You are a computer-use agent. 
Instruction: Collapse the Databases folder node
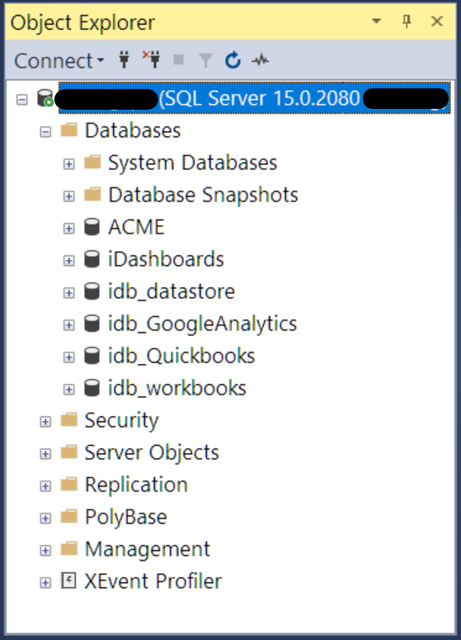click(x=45, y=132)
